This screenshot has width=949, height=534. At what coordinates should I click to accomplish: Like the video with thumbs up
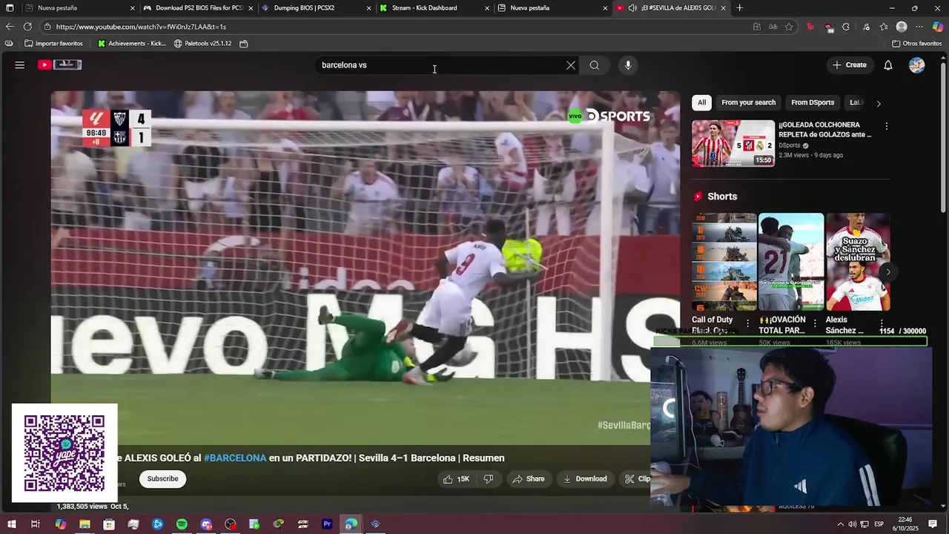pos(456,479)
